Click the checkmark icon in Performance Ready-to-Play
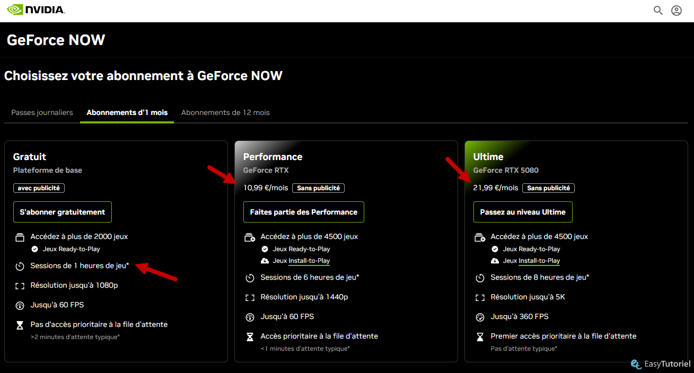This screenshot has height=373, width=694. click(x=265, y=249)
